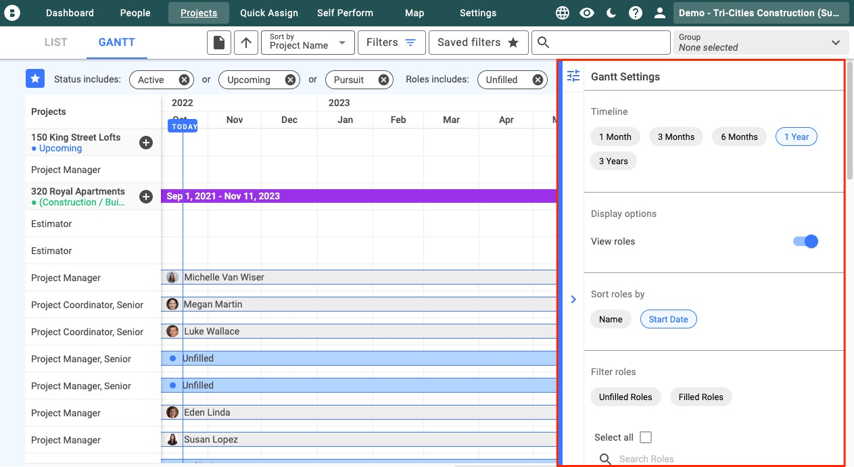Open the Dashboard nav item
854x467 pixels.
(70, 13)
